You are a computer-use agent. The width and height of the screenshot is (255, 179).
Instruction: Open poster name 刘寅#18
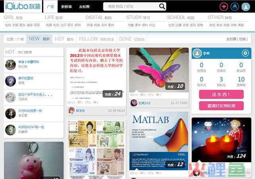point(144,103)
